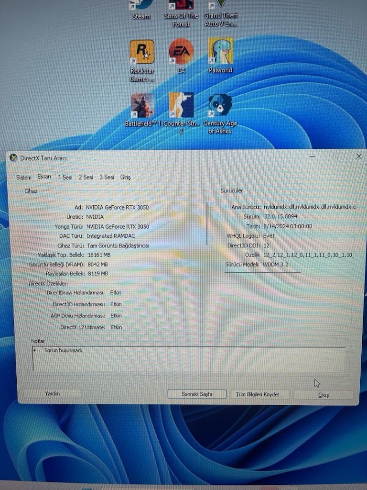Click the Üretici value NVIDIA
The height and width of the screenshot is (490, 367).
click(95, 217)
